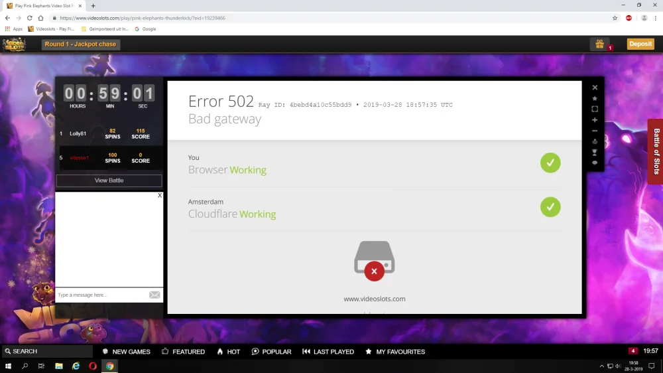Open the volume control in system tray
The height and width of the screenshot is (373, 663).
coord(618,366)
